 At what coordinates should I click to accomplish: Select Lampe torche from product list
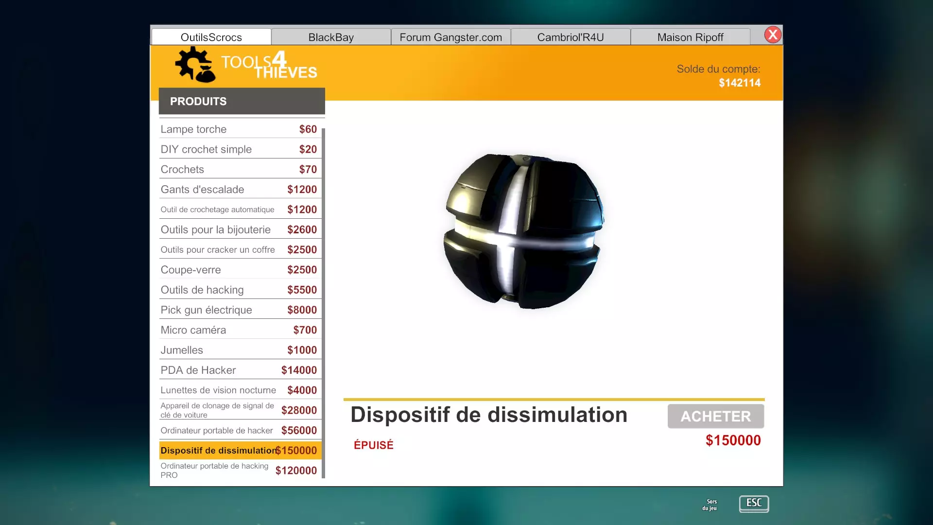coord(239,129)
